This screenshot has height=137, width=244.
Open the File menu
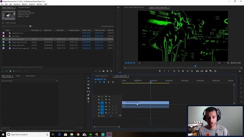2,4
